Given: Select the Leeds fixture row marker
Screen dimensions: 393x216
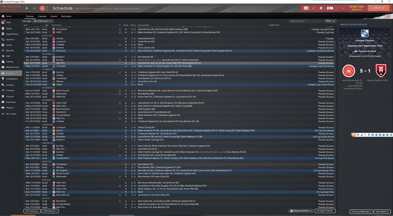Looking at the screenshot, I should (x=25, y=85).
